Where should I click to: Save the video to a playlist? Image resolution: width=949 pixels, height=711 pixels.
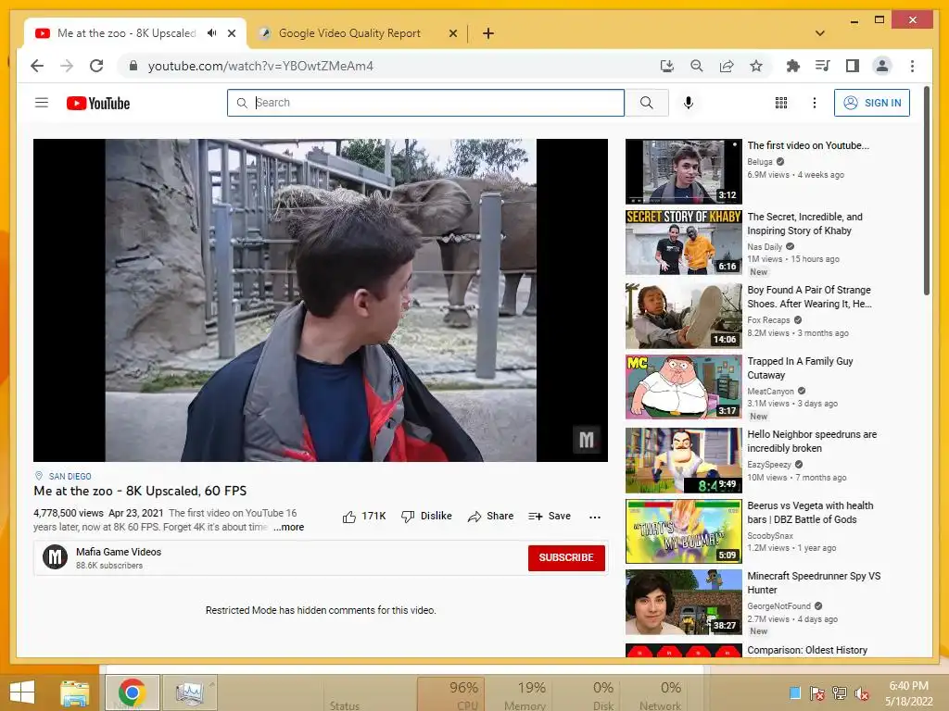tap(550, 517)
